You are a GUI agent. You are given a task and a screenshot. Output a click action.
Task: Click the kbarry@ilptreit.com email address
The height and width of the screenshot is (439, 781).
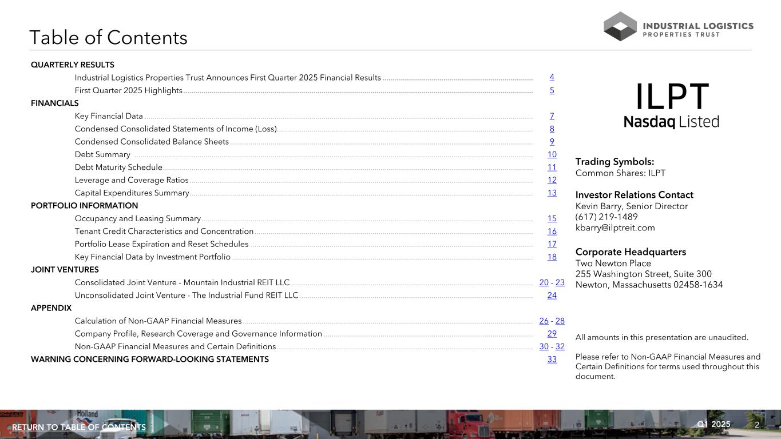click(x=615, y=228)
